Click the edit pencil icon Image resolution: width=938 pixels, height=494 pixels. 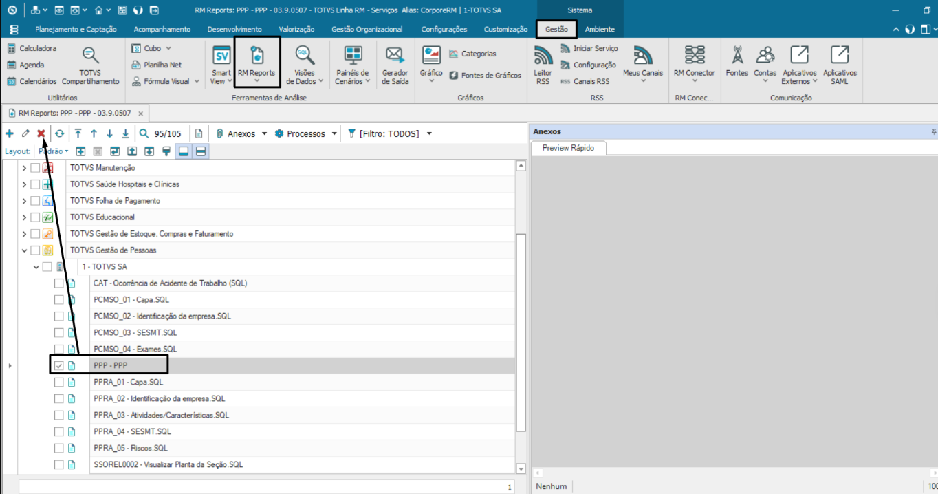pyautogui.click(x=25, y=133)
